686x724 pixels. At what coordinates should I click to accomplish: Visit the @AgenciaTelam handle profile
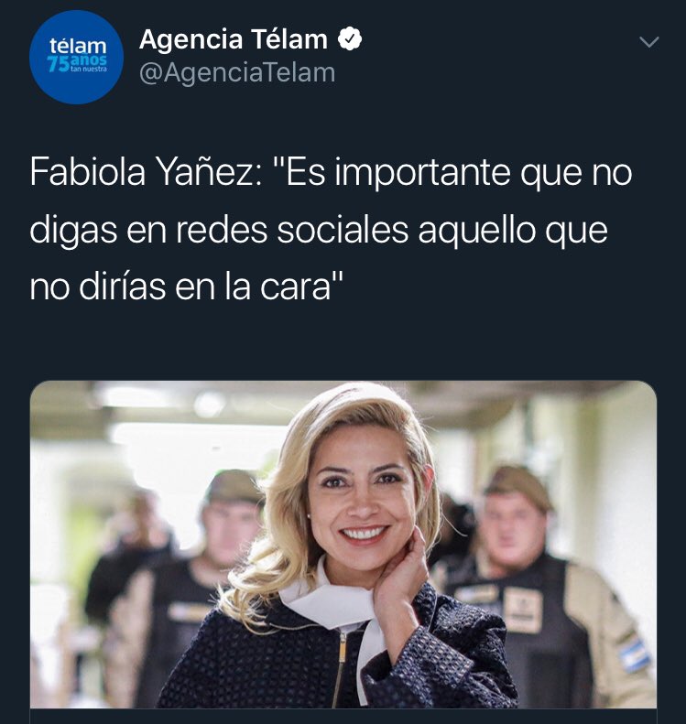237,73
